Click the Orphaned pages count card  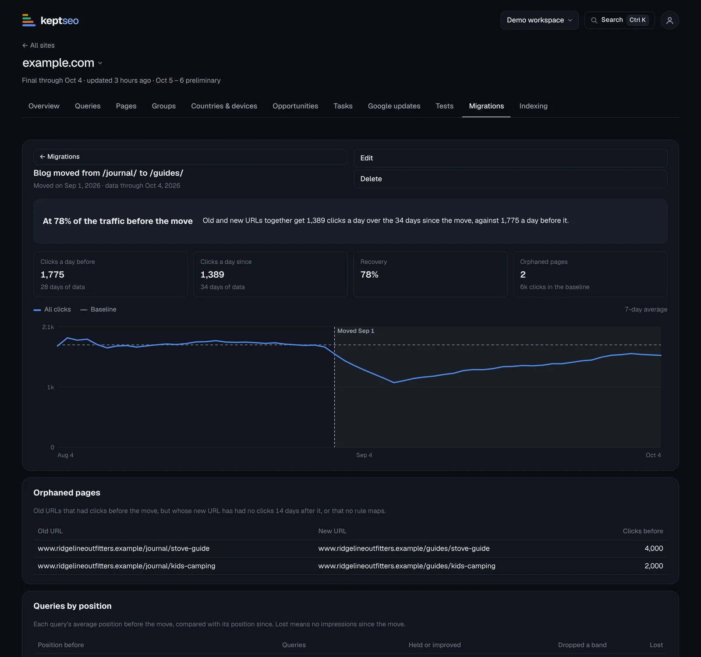click(x=590, y=275)
